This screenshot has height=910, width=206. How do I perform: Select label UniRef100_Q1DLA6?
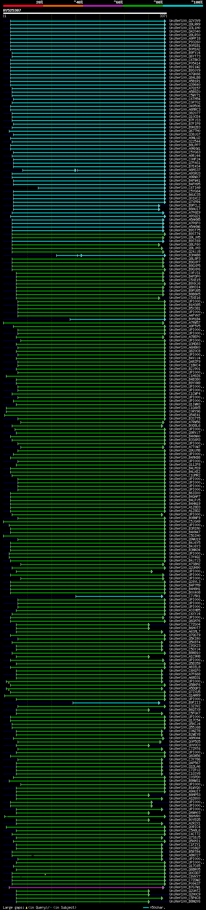(185, 767)
